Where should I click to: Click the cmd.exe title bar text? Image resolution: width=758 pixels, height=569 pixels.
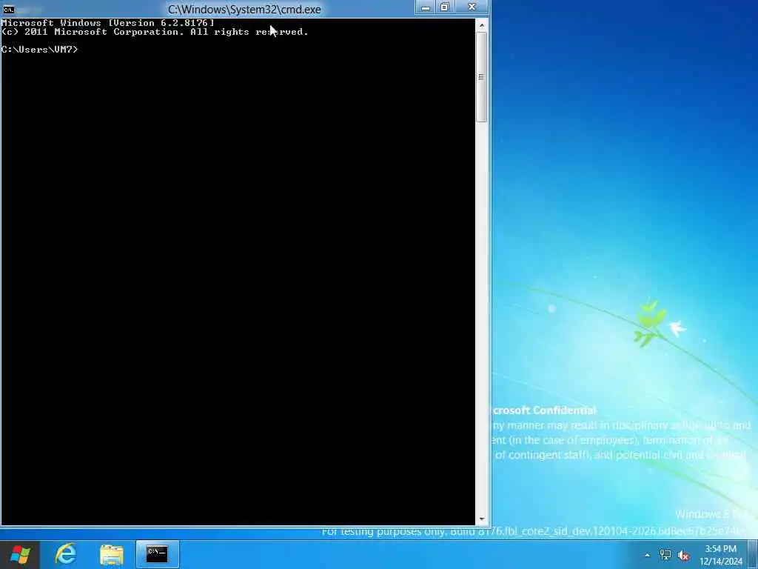tap(244, 9)
